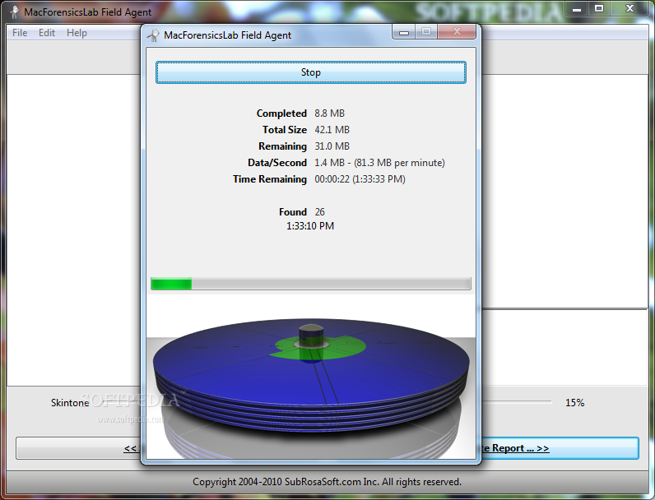The width and height of the screenshot is (655, 500).
Task: Open the File menu
Action: 20,33
